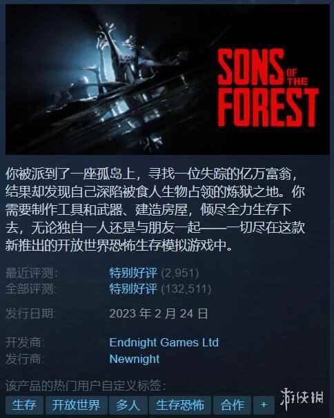This screenshot has width=334, height=418.
Task: Expand tags with the plus button
Action: pos(264,405)
